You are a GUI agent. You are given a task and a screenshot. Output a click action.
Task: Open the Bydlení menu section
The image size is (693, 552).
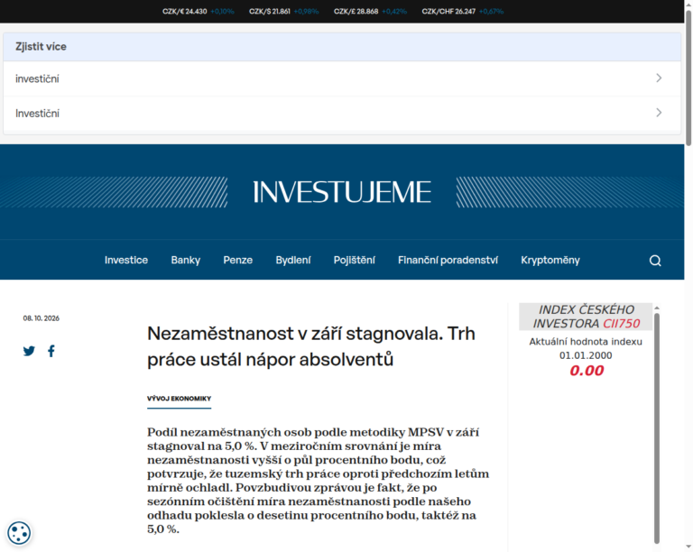point(293,260)
